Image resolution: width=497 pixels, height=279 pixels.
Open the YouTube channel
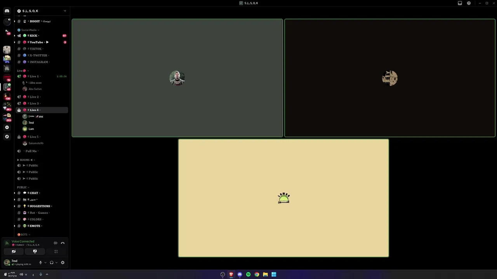pos(42,42)
